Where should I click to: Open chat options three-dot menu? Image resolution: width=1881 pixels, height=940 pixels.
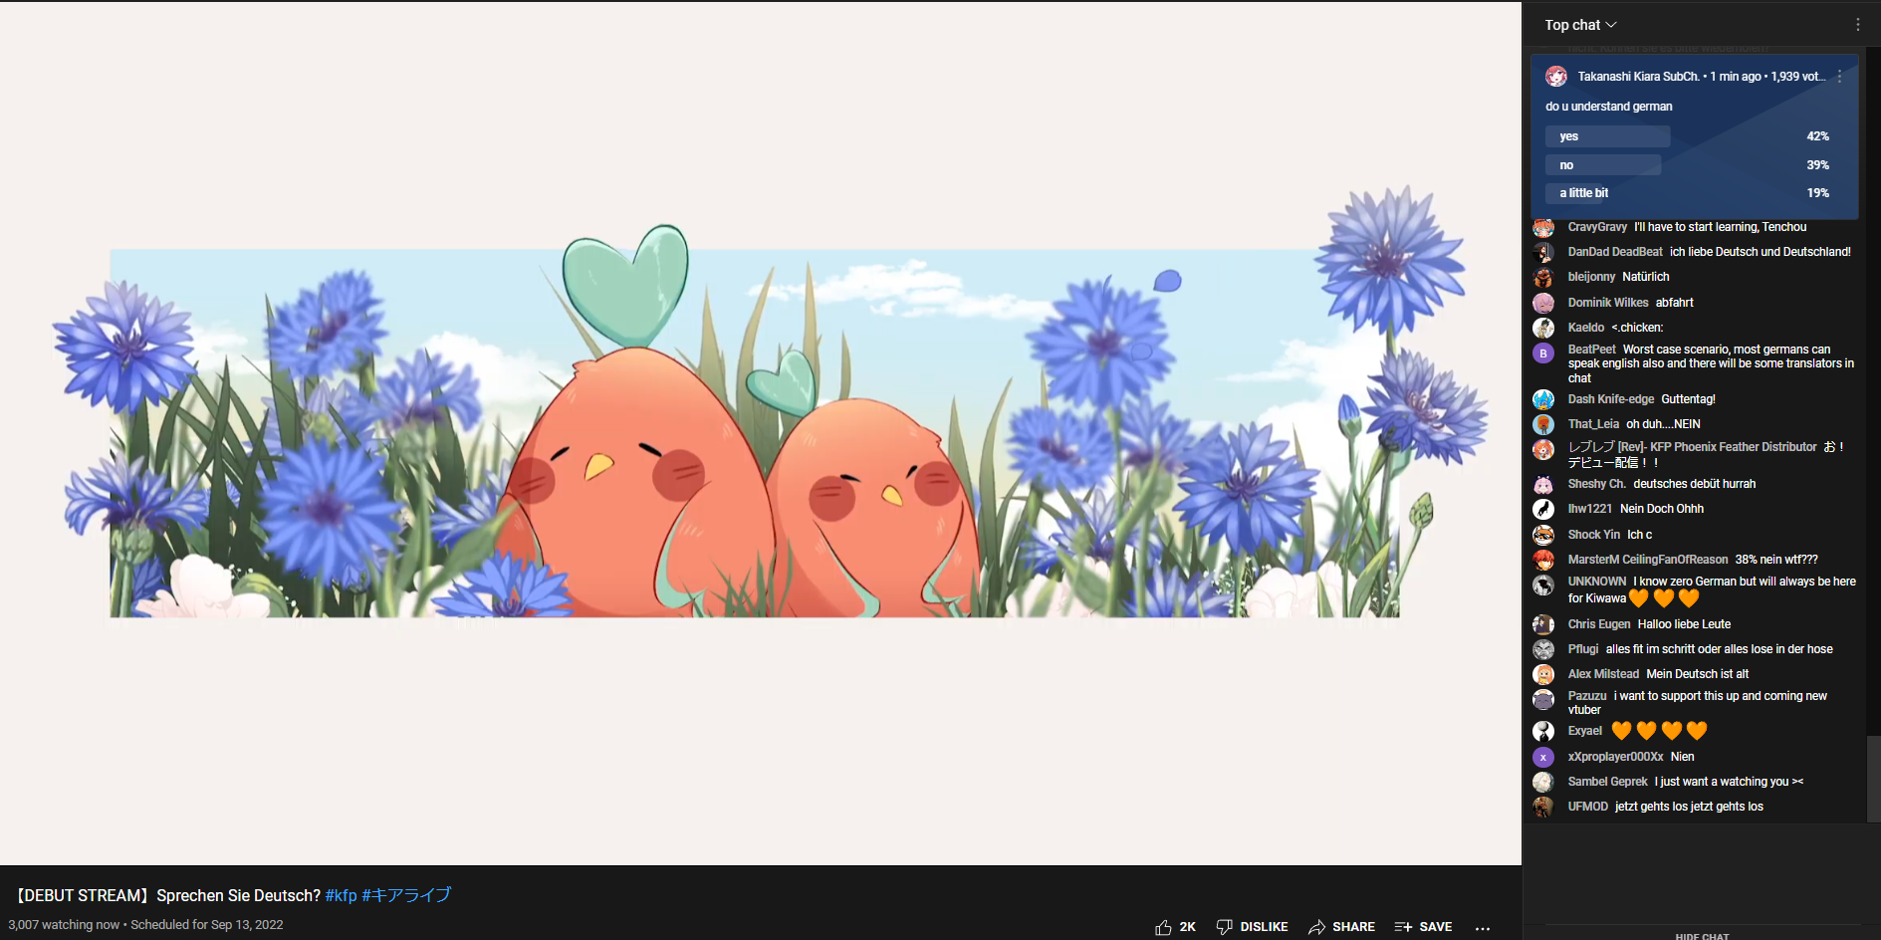tap(1857, 25)
